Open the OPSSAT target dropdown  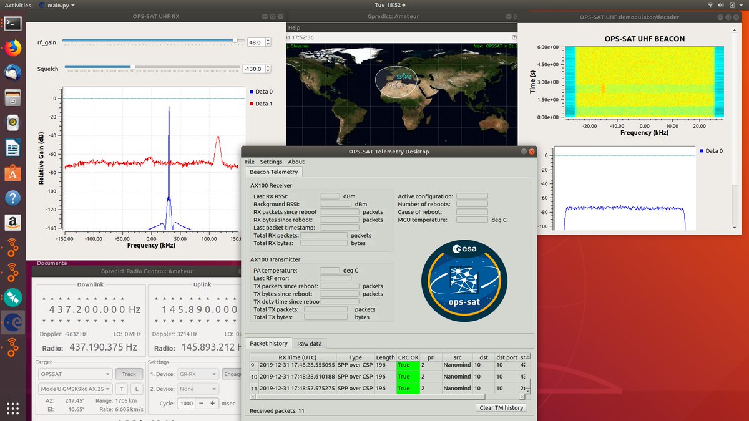tap(75, 374)
